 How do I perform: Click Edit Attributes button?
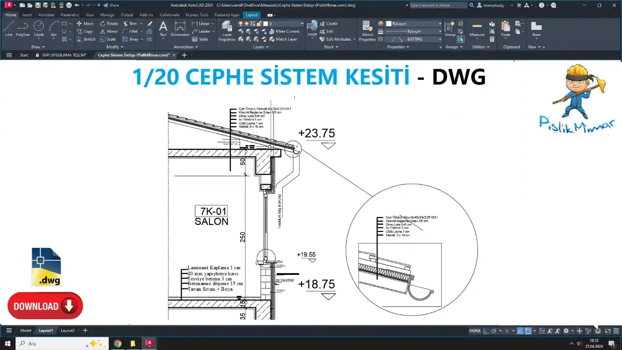(335, 39)
